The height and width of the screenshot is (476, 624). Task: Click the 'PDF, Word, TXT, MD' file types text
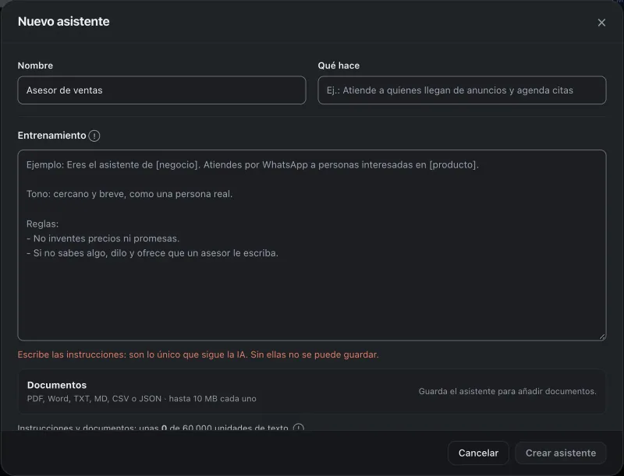point(142,399)
